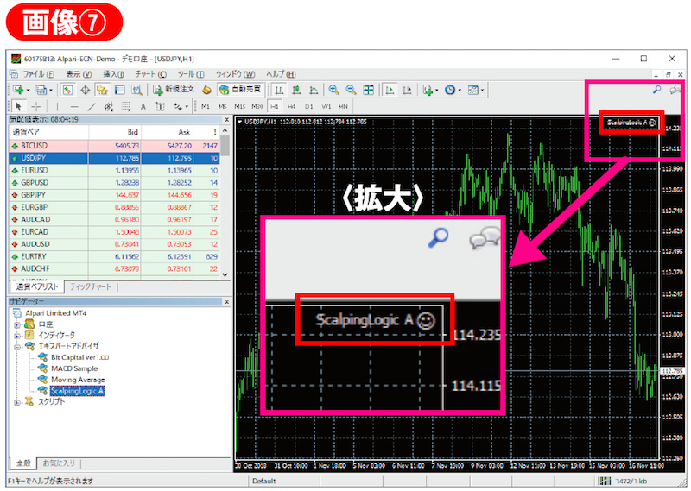Toggle the 自動売買 auto trading button
This screenshot has height=491, width=691.
[x=241, y=90]
